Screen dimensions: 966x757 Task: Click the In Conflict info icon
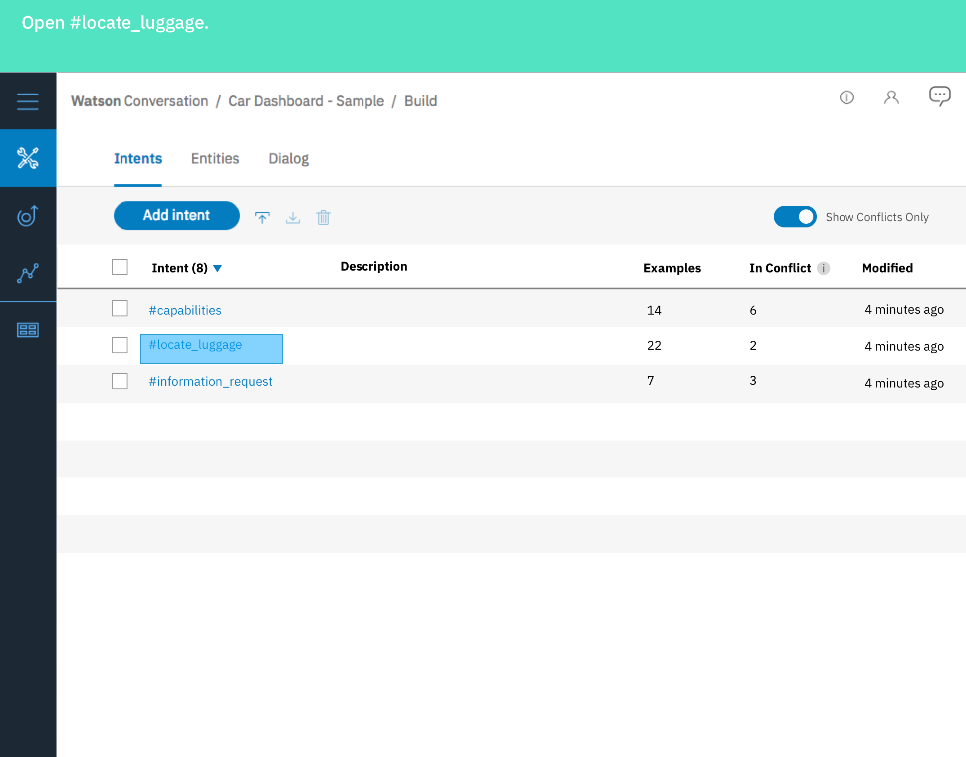(823, 268)
